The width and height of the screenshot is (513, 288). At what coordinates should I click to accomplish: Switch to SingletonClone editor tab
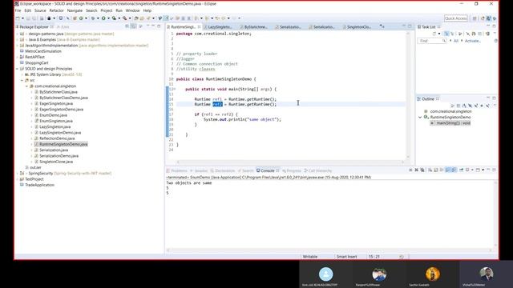pos(359,27)
